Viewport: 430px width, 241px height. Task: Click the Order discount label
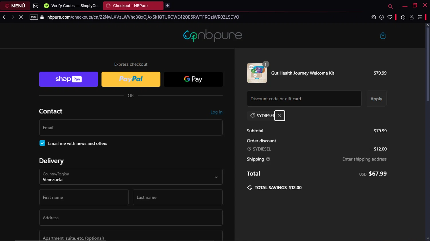click(261, 141)
